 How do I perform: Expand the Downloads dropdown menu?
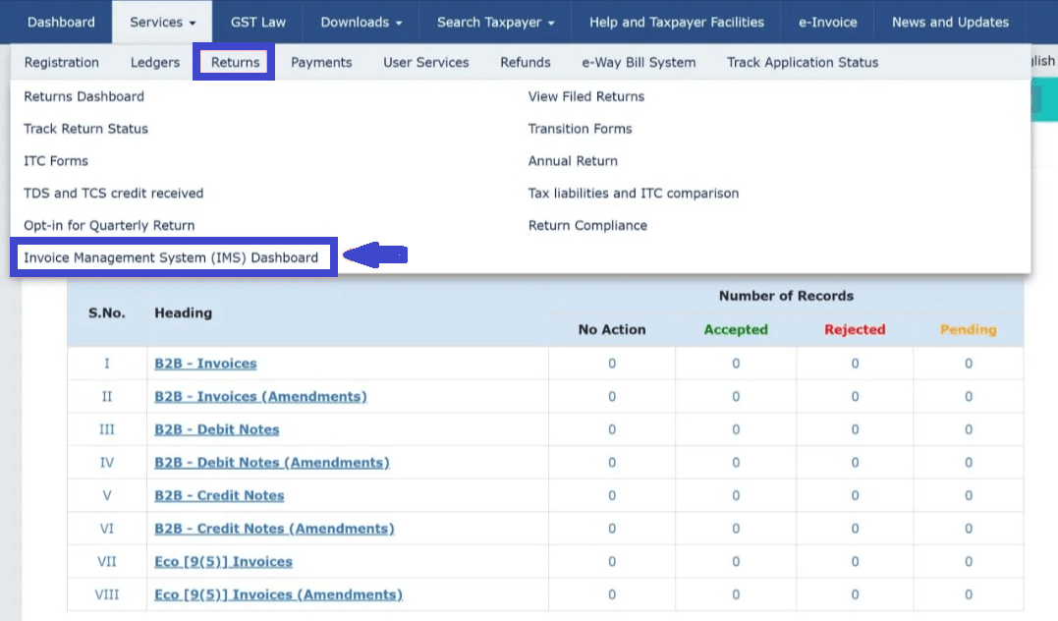[x=361, y=22]
